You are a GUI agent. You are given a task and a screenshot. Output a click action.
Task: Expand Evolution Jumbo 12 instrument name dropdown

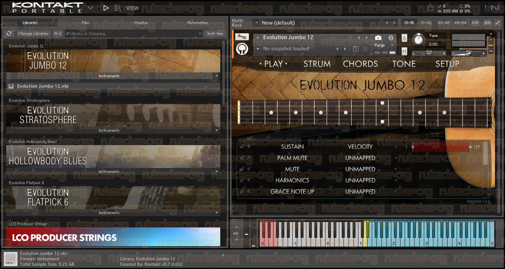pyautogui.click(x=258, y=37)
